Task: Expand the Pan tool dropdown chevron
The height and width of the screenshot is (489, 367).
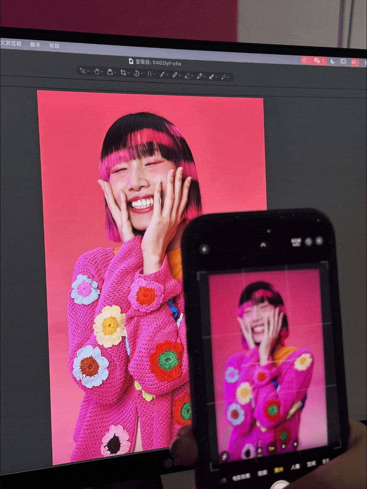Action: tap(102, 72)
